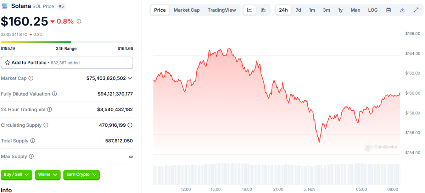The width and height of the screenshot is (425, 193).
Task: Click the Circulating Supply info icon
Action: pos(46,125)
